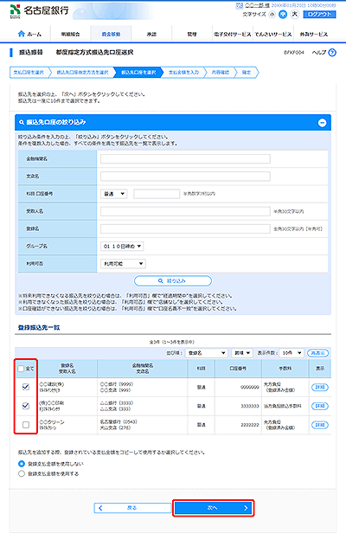
Task: Open the グループ名 dropdown
Action: pos(122,247)
